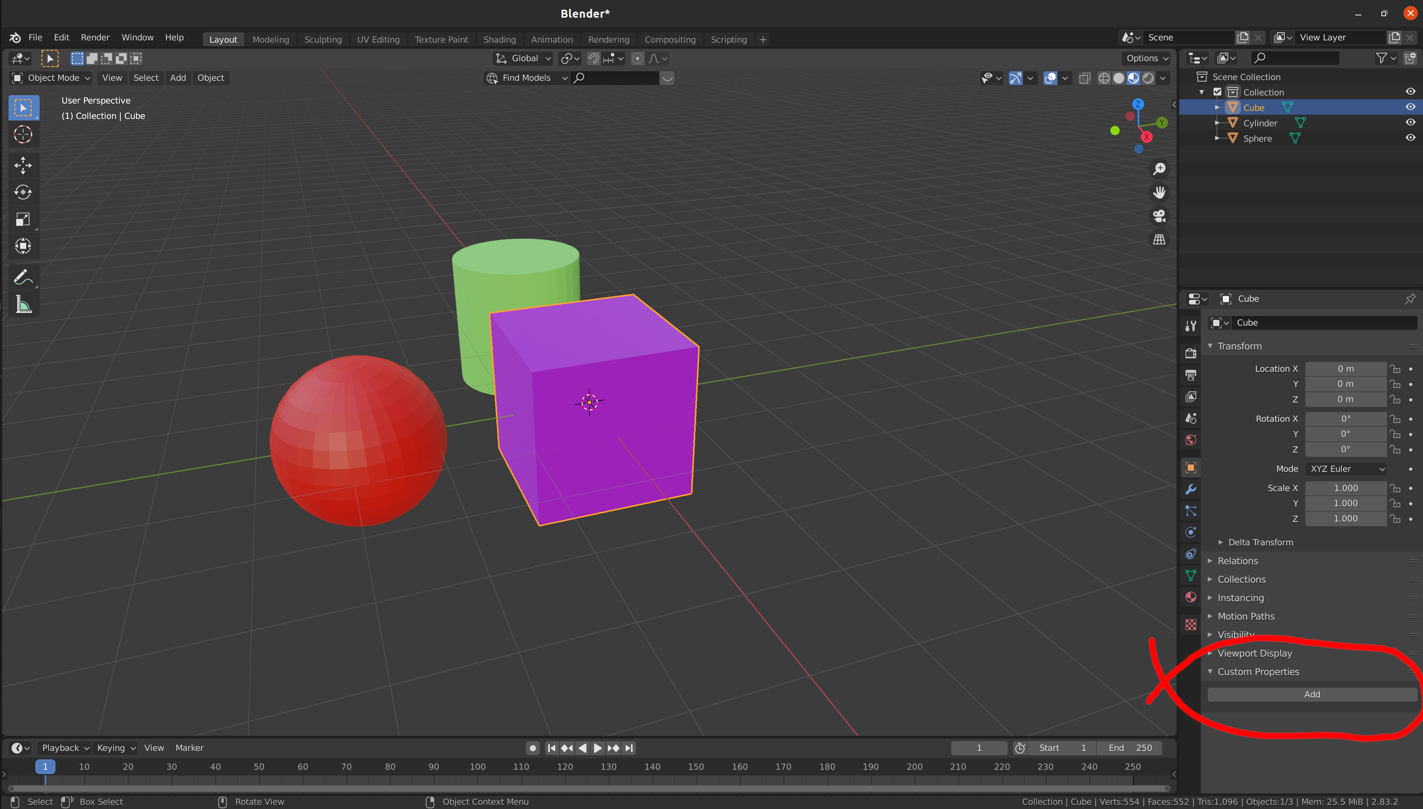Open the Particles properties tab

coord(1190,511)
